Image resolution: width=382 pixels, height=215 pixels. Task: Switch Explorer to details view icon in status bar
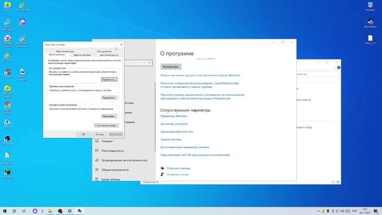[x=333, y=182]
